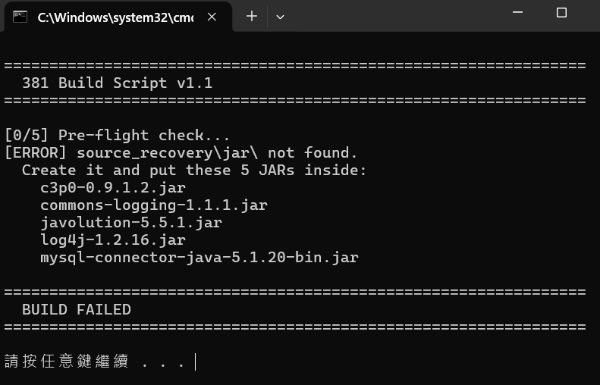
Task: Click the 381 Build Script v1.1 title line
Action: (117, 83)
